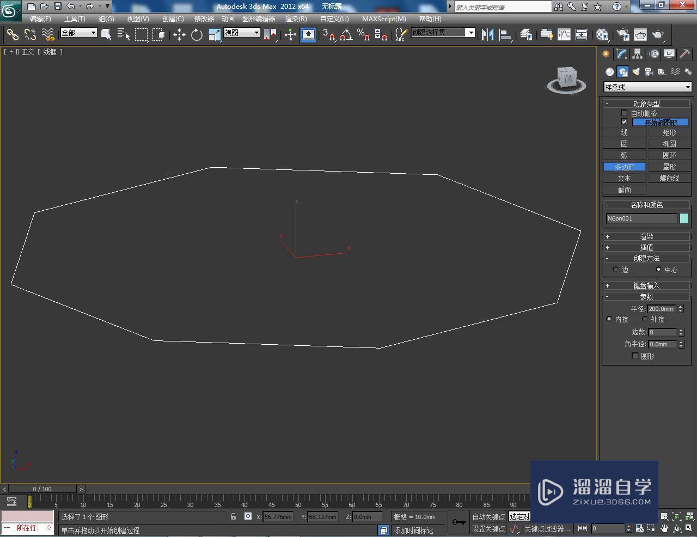Screen dimensions: 697x537
Task: Toggle 3D Snaps button
Action: (328, 34)
